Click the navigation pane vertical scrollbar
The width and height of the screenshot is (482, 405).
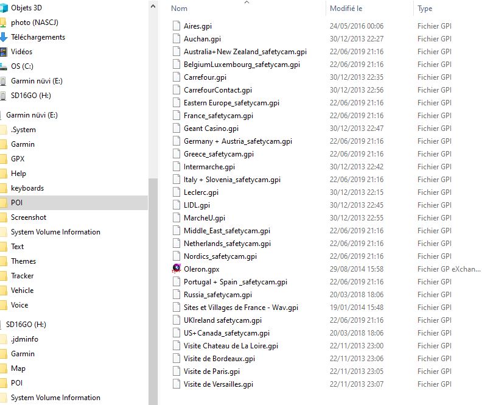tap(153, 244)
